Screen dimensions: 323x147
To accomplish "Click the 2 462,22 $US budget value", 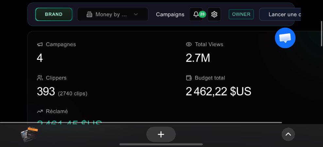I will pyautogui.click(x=218, y=91).
